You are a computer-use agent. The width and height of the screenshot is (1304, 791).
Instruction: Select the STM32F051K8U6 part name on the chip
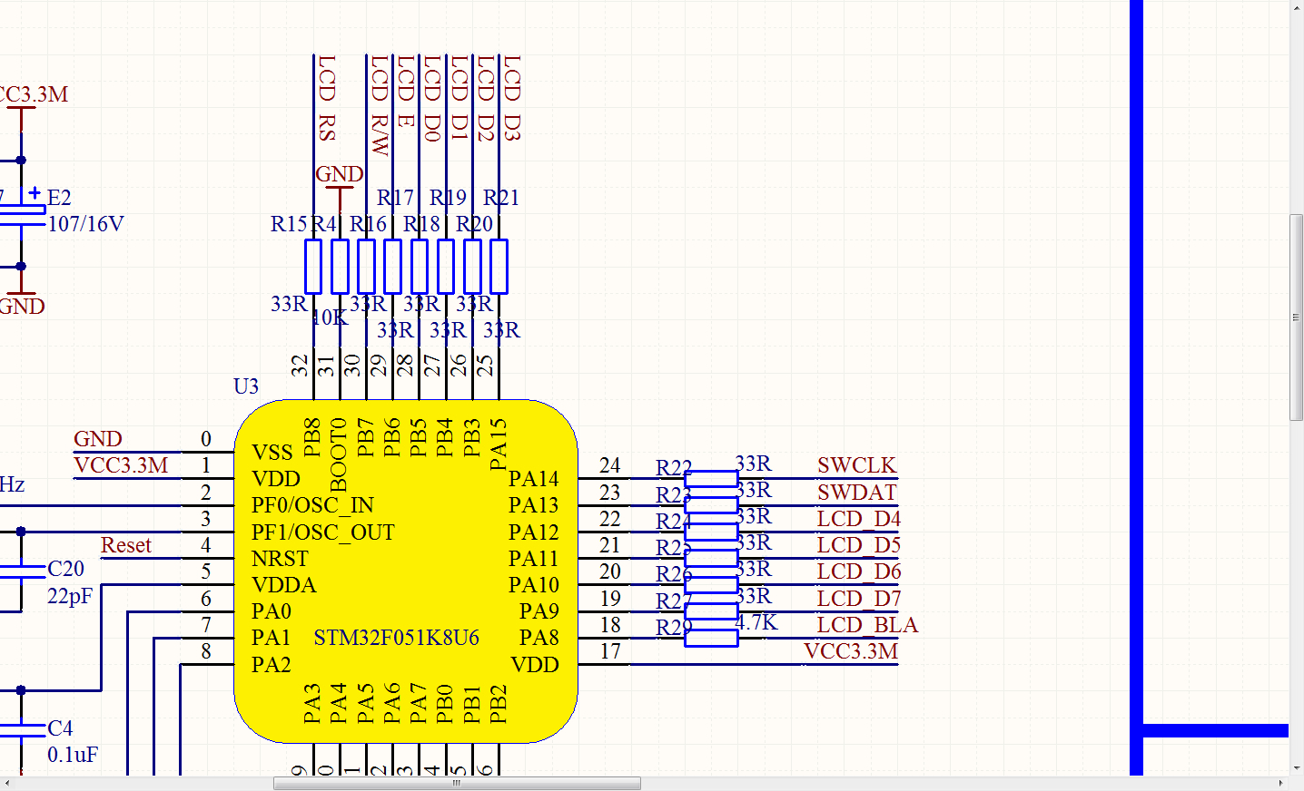pos(396,638)
